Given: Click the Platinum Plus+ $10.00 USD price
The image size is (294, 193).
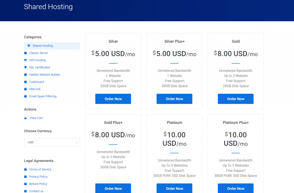Looking at the screenshot, I should pos(236,139).
